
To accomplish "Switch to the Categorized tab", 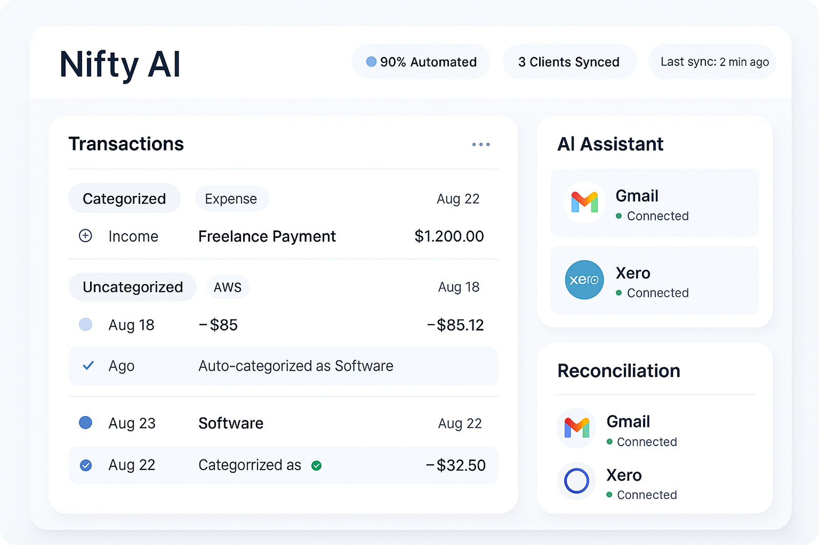I will click(x=124, y=198).
